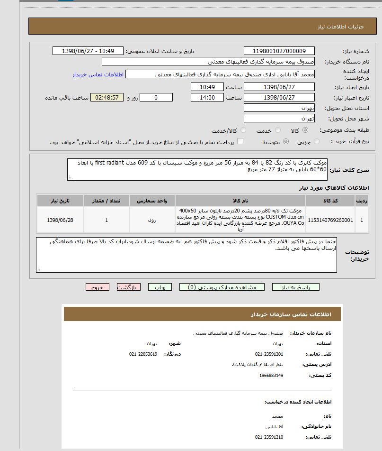Click the پاسخ به نیاز button
This screenshot has height=451, width=382.
coord(295,287)
